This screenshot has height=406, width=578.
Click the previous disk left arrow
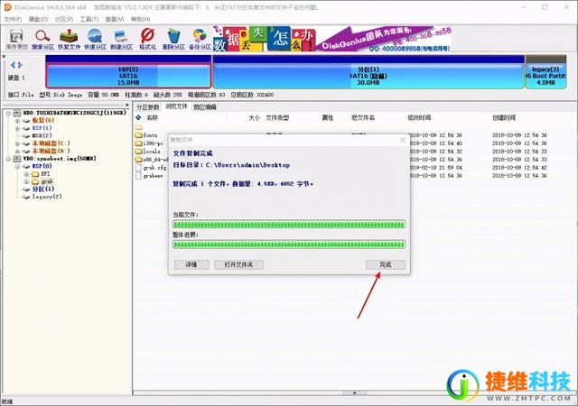tap(11, 66)
